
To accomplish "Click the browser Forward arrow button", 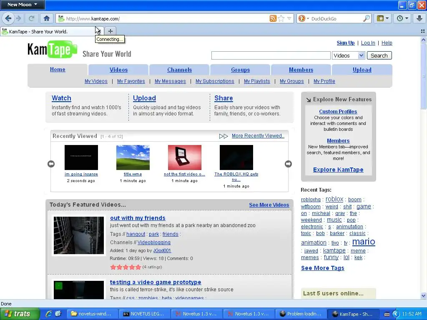I will (18, 18).
